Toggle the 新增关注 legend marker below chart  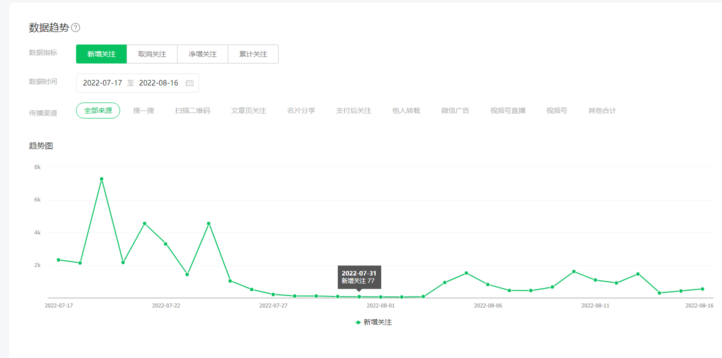point(358,322)
